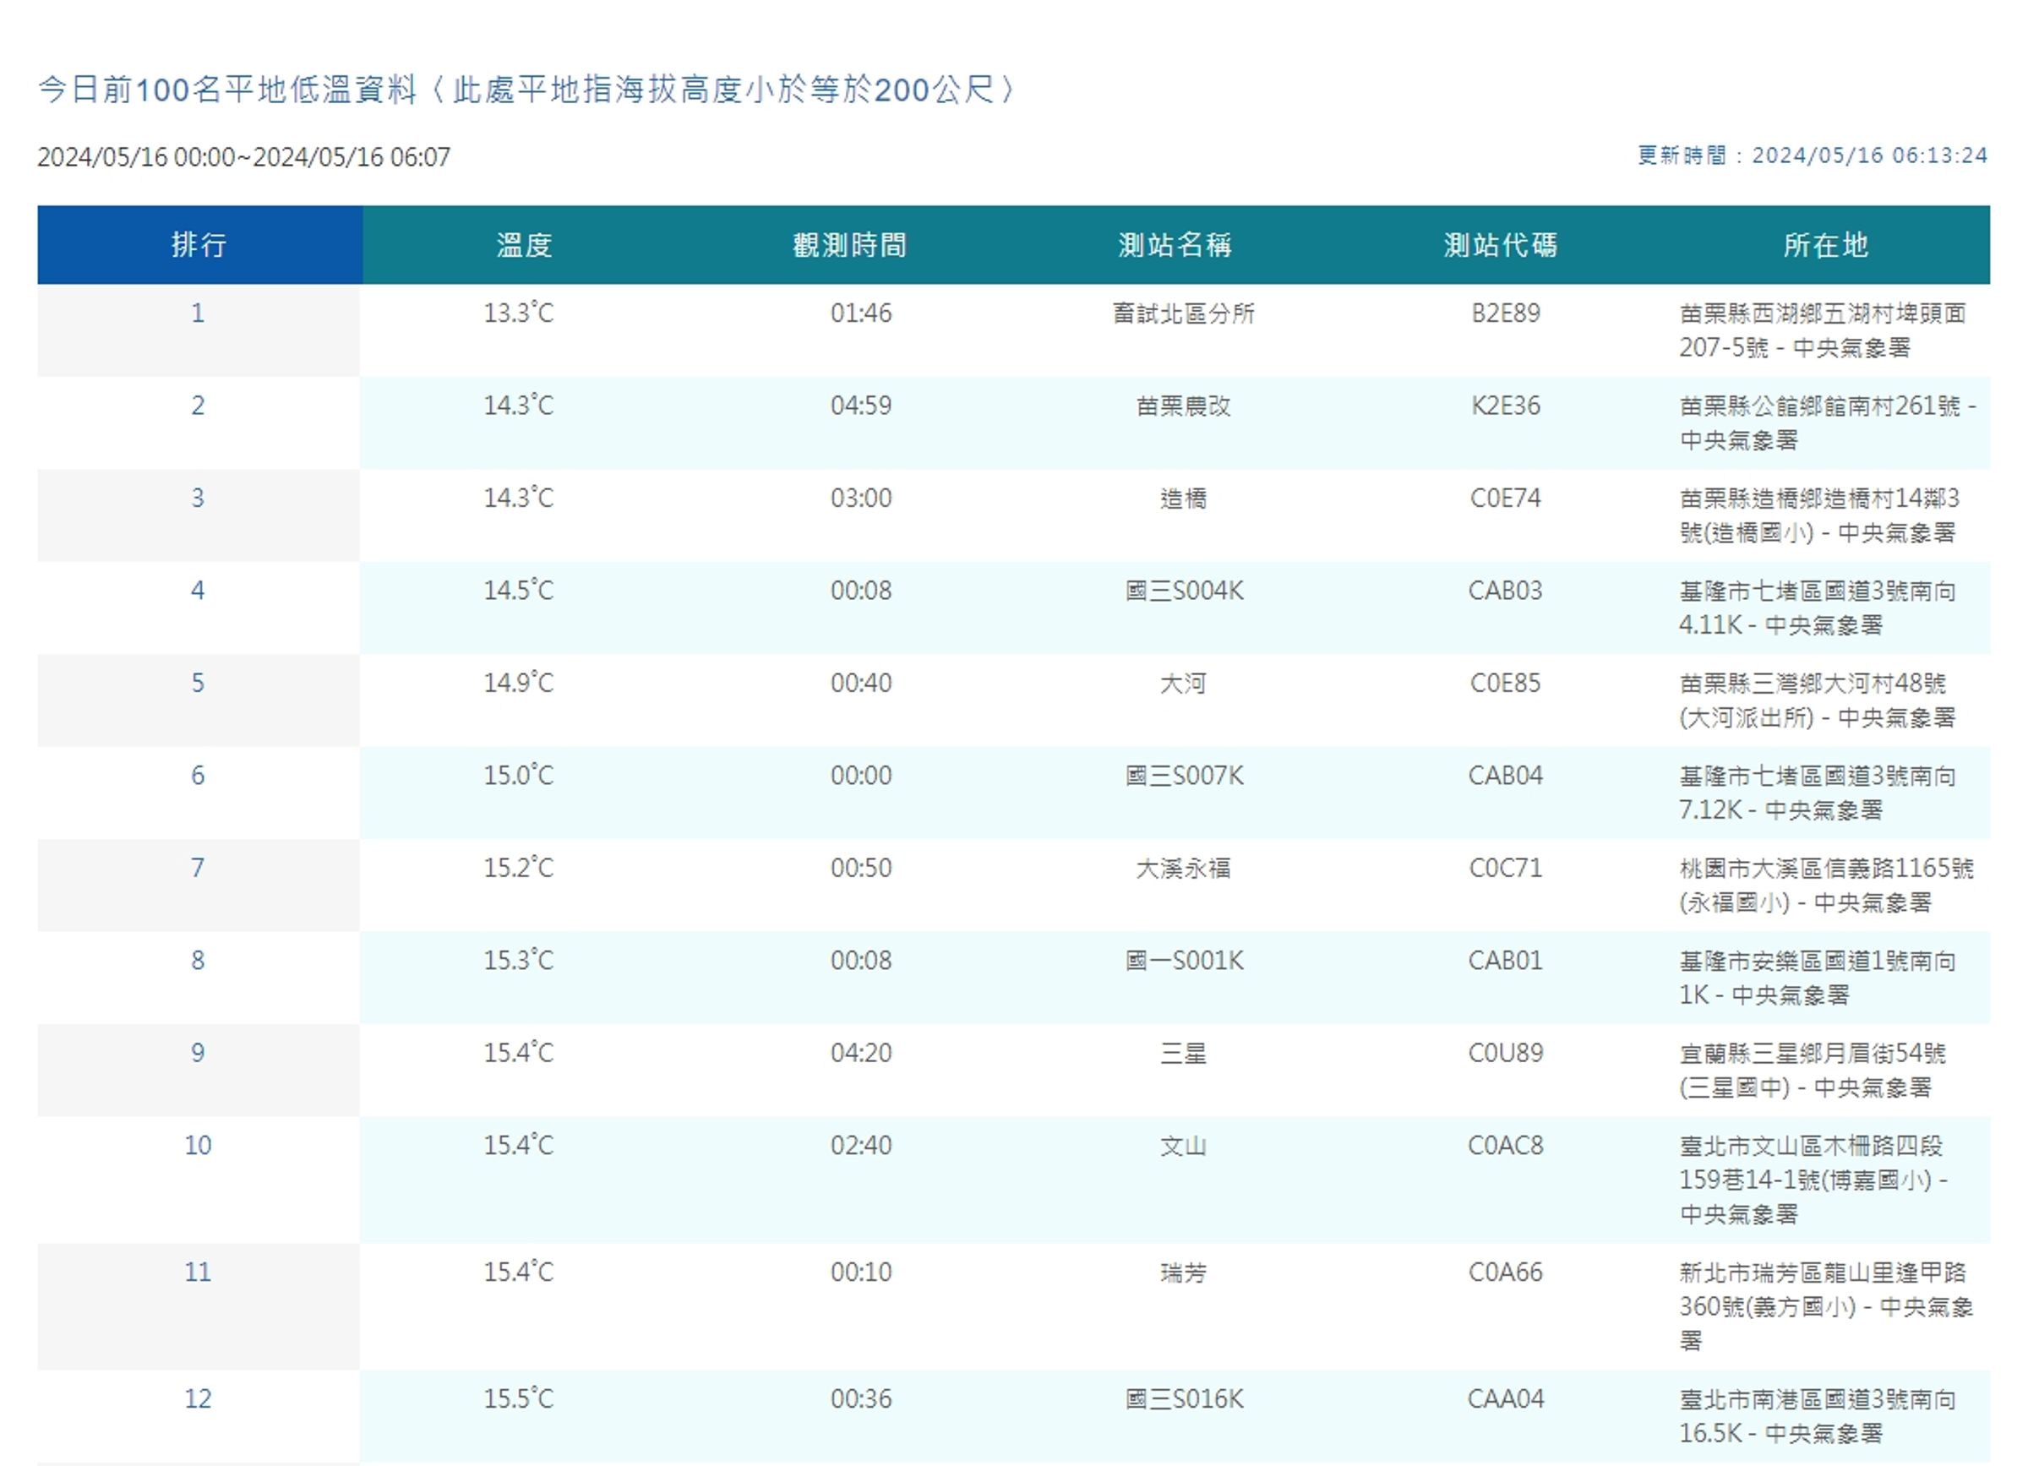
Task: Select station name 三星
Action: click(x=1183, y=1054)
